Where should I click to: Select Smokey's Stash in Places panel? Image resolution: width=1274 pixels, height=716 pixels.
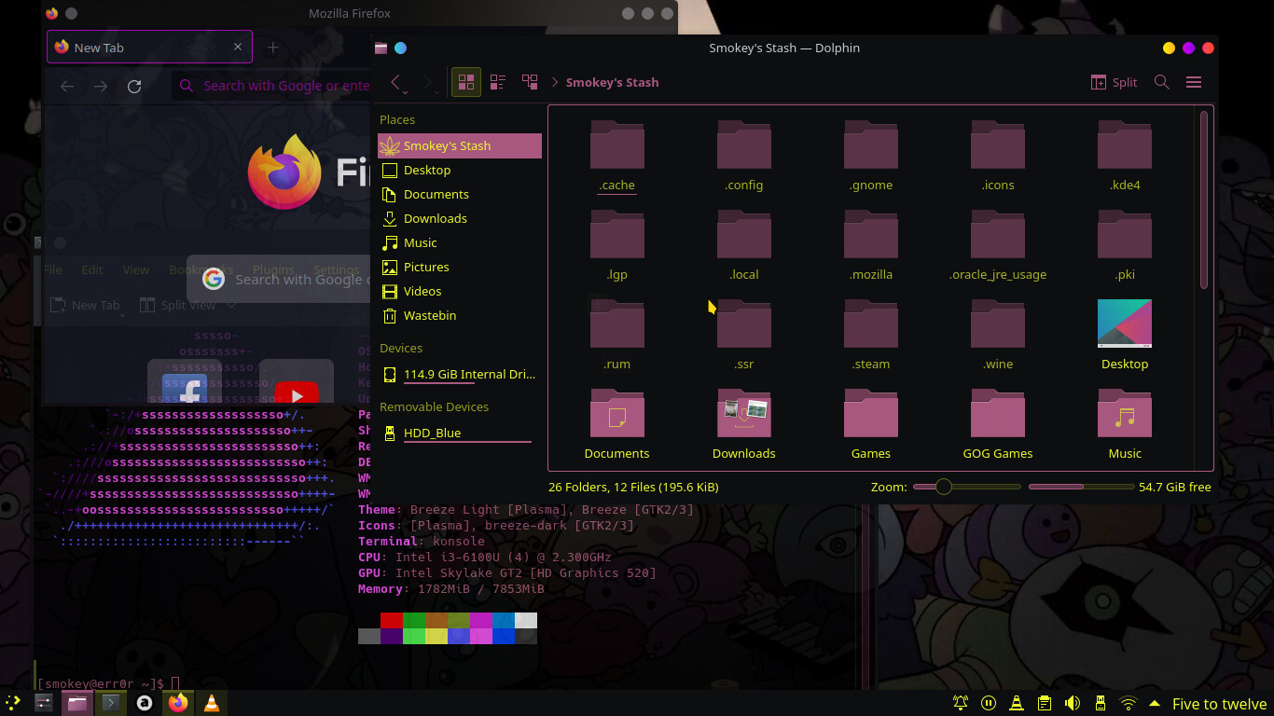(x=459, y=145)
